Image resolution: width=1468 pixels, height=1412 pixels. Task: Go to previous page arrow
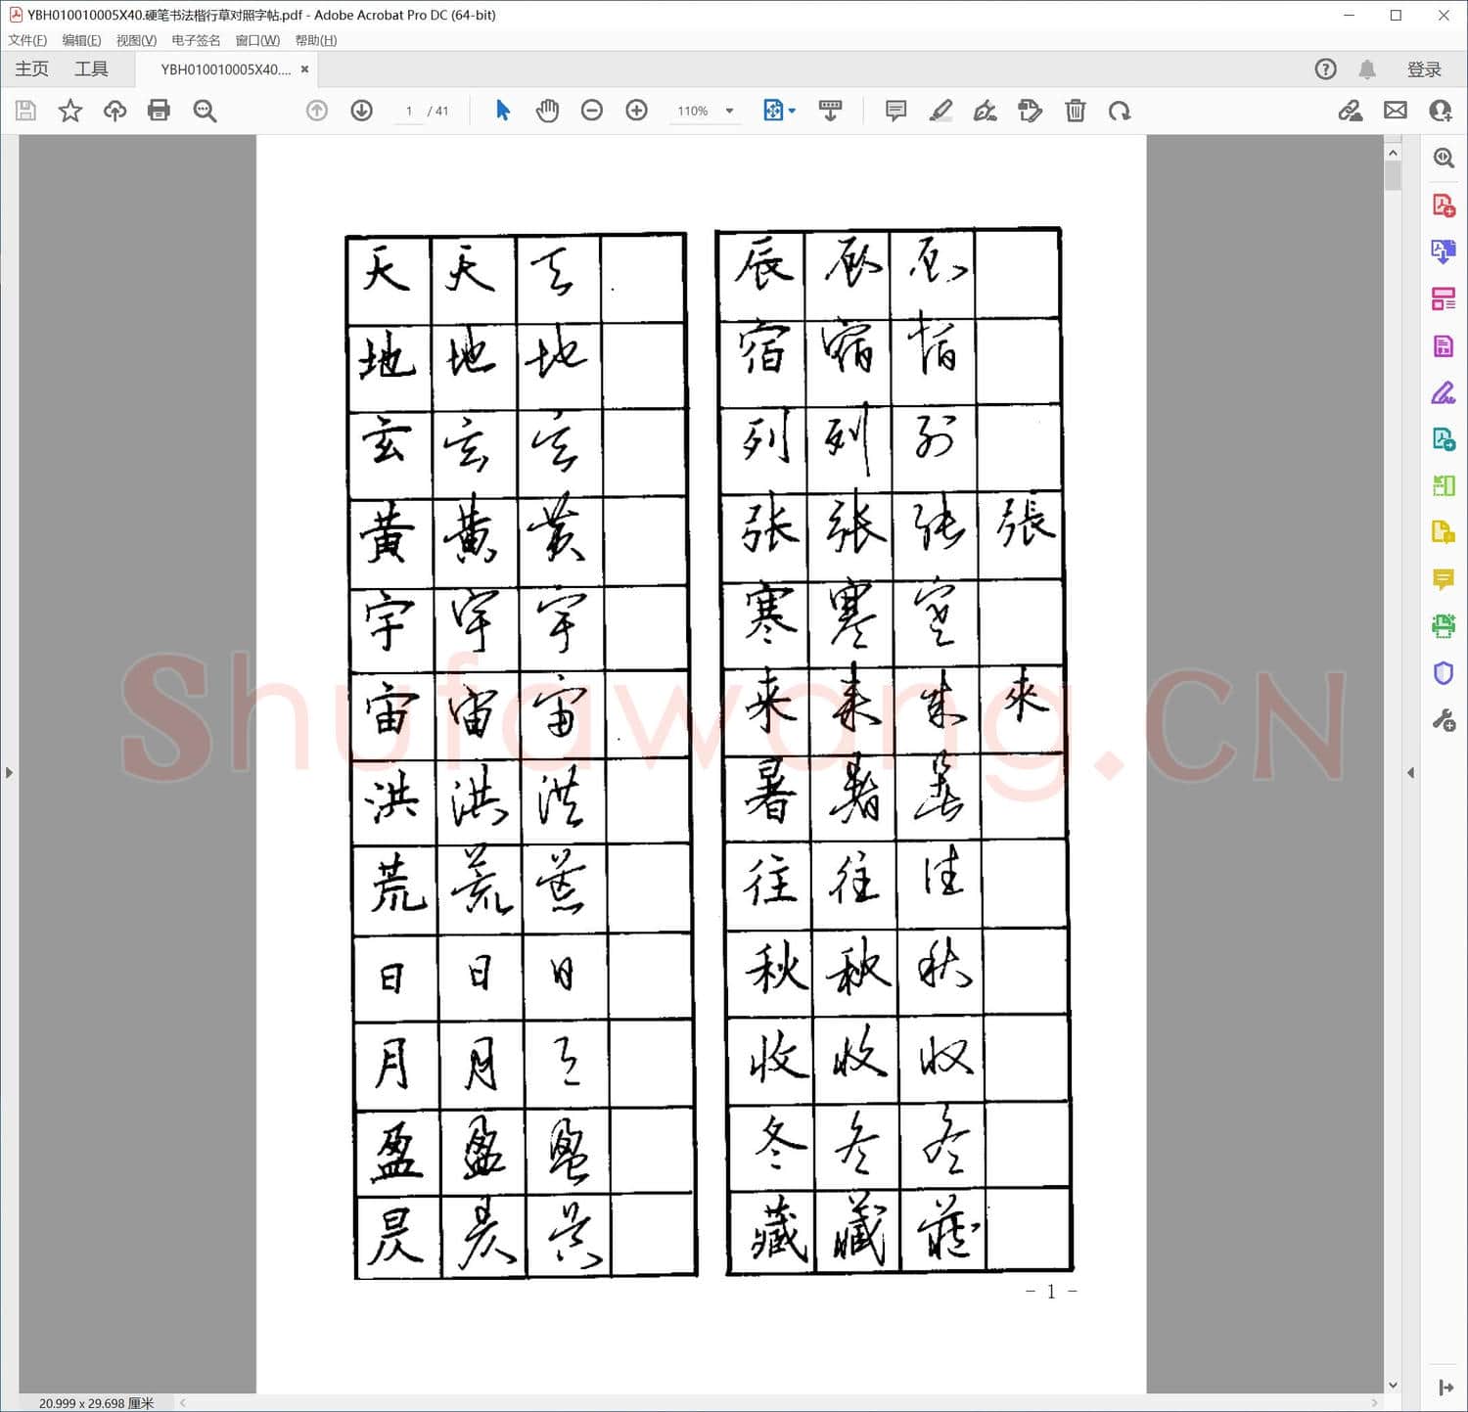coord(317,111)
